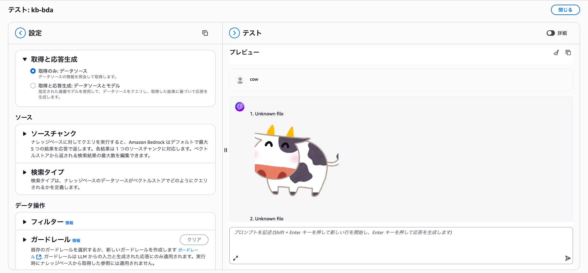The width and height of the screenshot is (588, 273).
Task: Click the right chevron icon beside テスト
Action: tap(234, 33)
